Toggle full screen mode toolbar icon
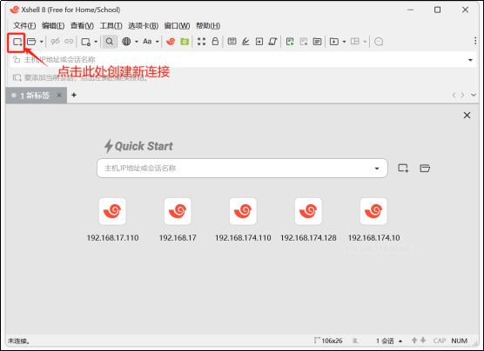This screenshot has height=351, width=484. (202, 42)
